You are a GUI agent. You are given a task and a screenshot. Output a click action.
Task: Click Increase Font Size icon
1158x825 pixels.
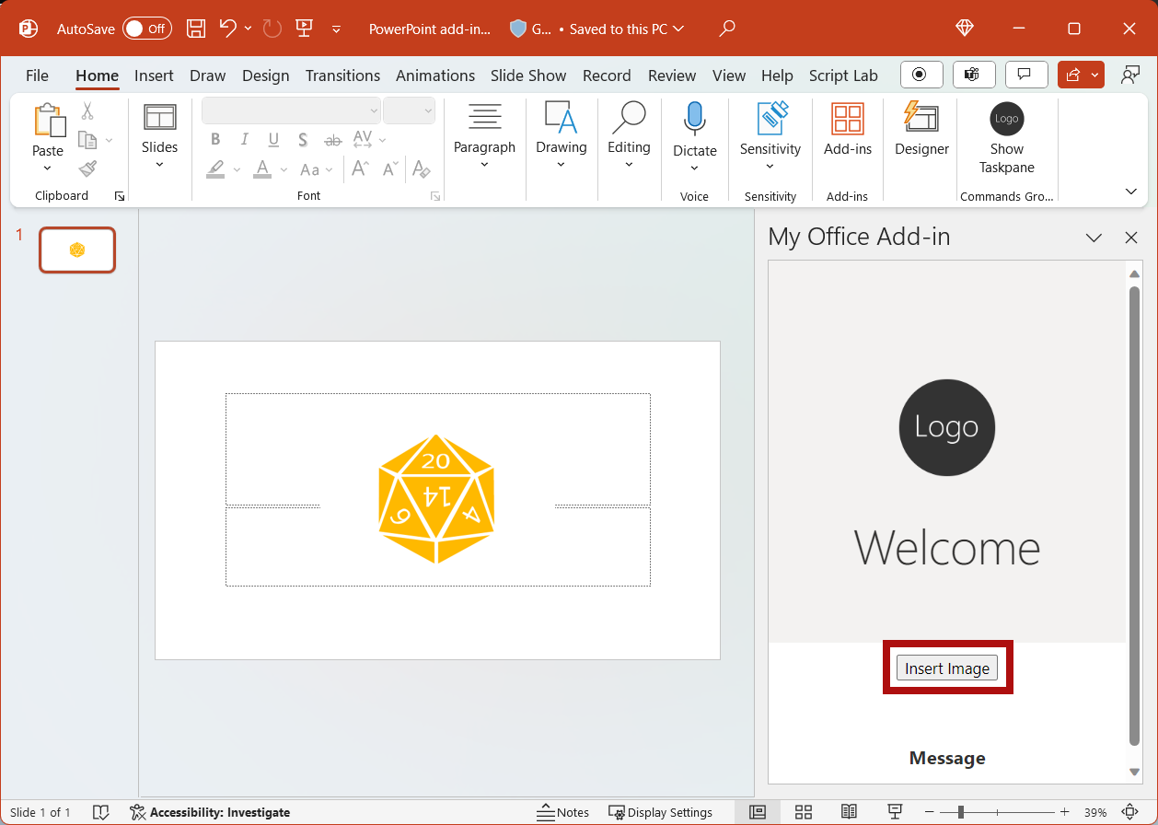(360, 169)
